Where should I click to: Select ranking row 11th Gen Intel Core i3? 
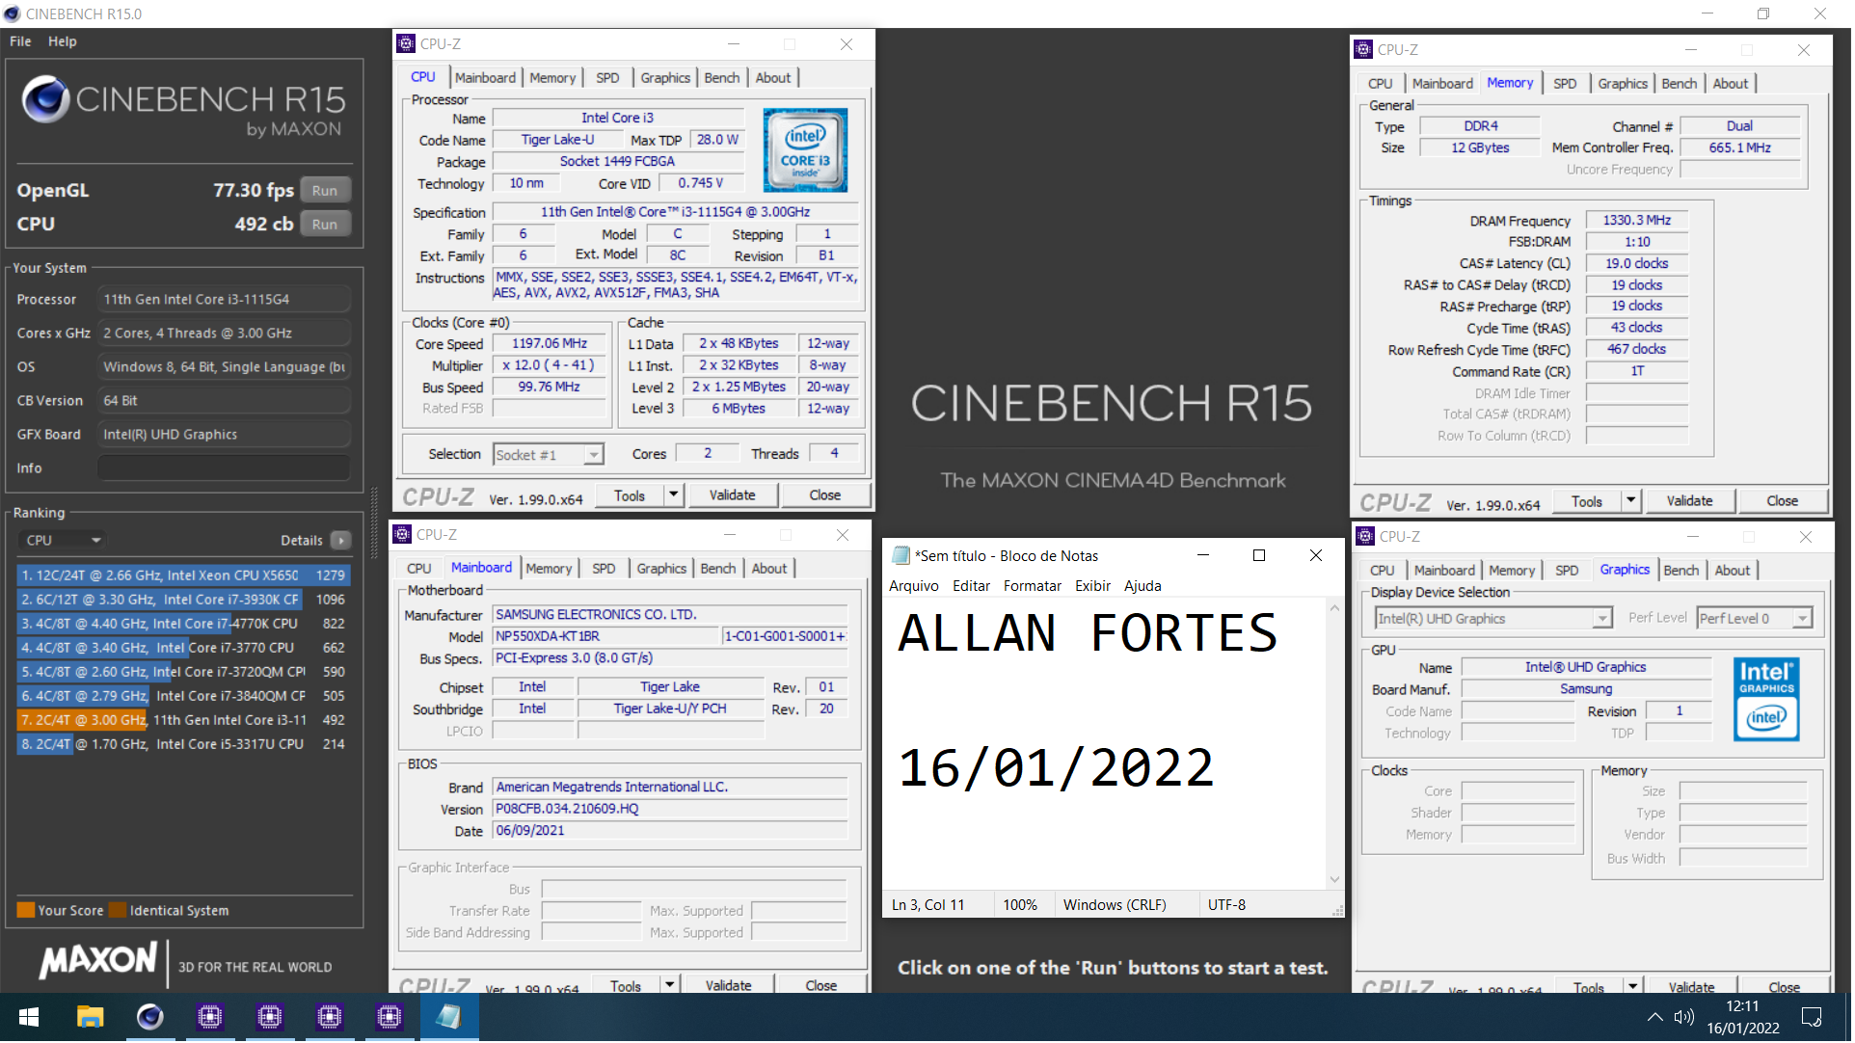click(183, 720)
